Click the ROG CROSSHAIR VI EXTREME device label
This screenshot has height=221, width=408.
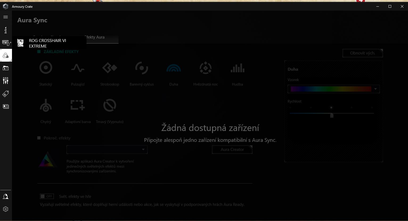point(47,43)
